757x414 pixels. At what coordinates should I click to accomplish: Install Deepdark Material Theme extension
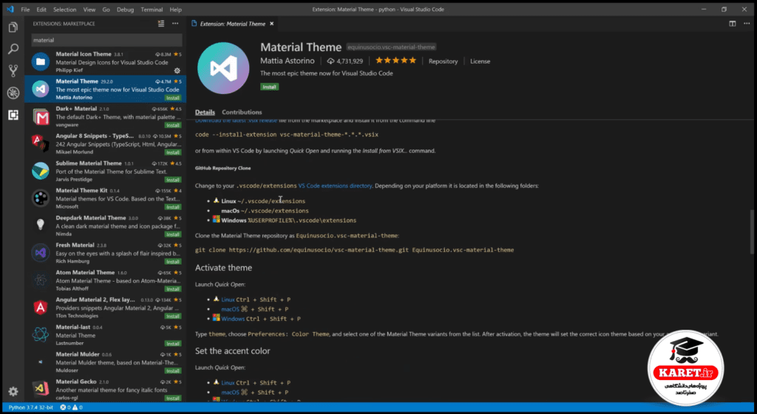(x=172, y=234)
